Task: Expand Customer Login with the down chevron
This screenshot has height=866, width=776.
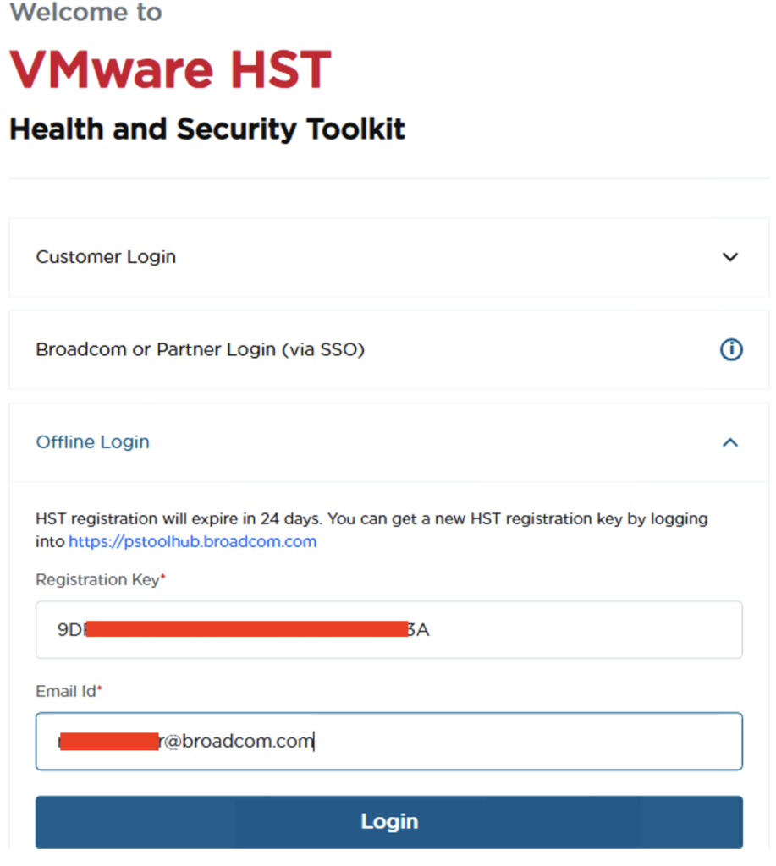Action: click(x=730, y=257)
